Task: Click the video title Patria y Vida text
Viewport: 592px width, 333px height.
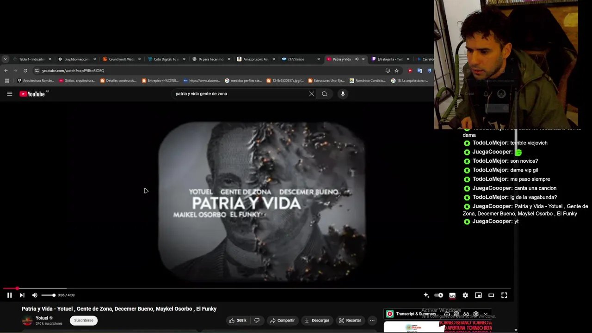Action: 119,309
